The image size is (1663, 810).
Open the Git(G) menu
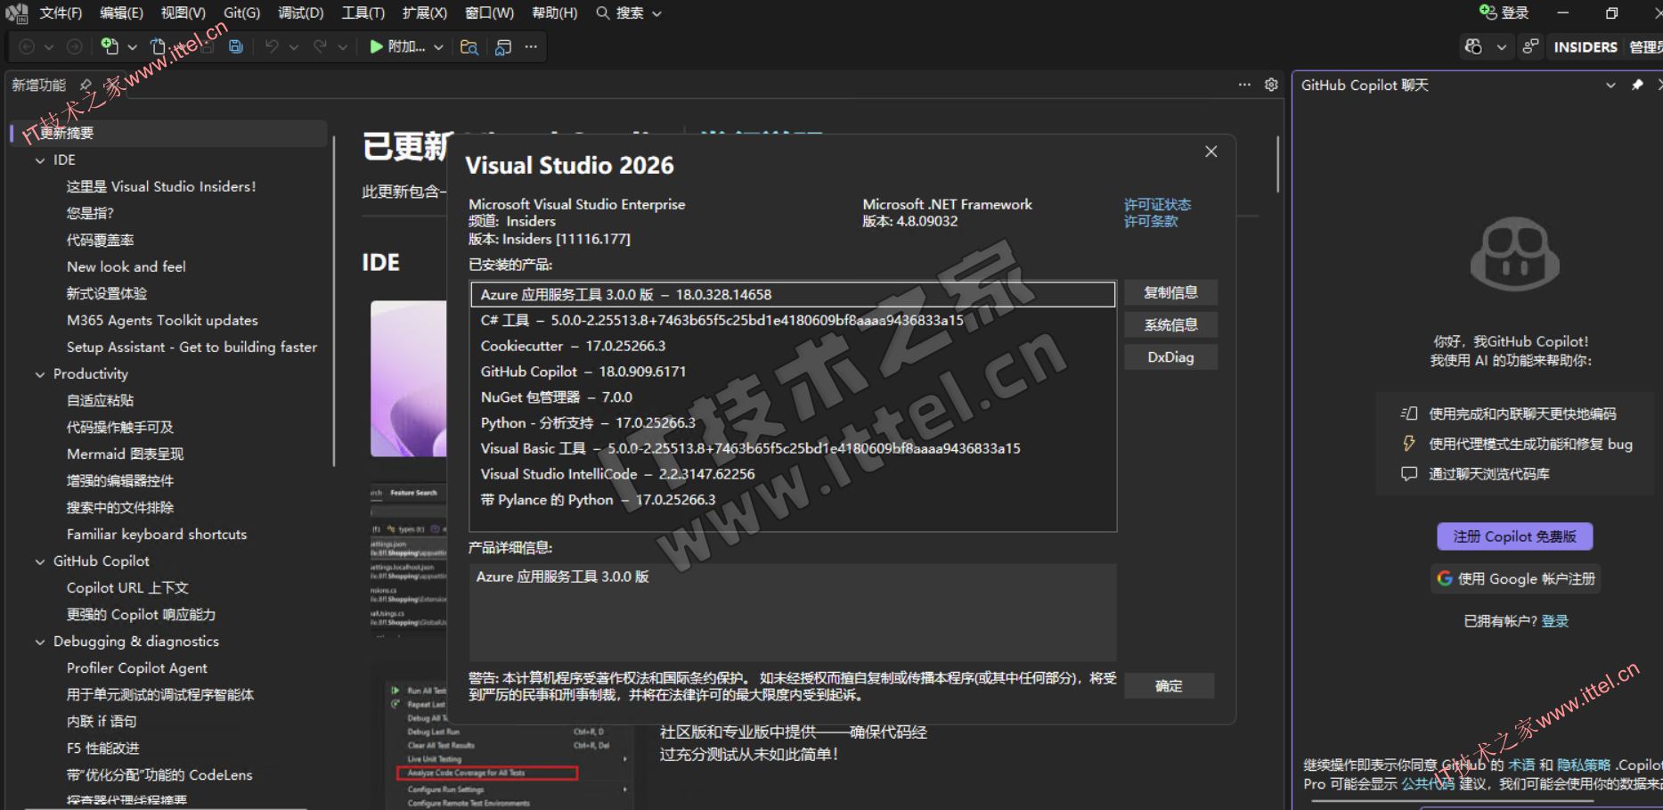(x=241, y=12)
